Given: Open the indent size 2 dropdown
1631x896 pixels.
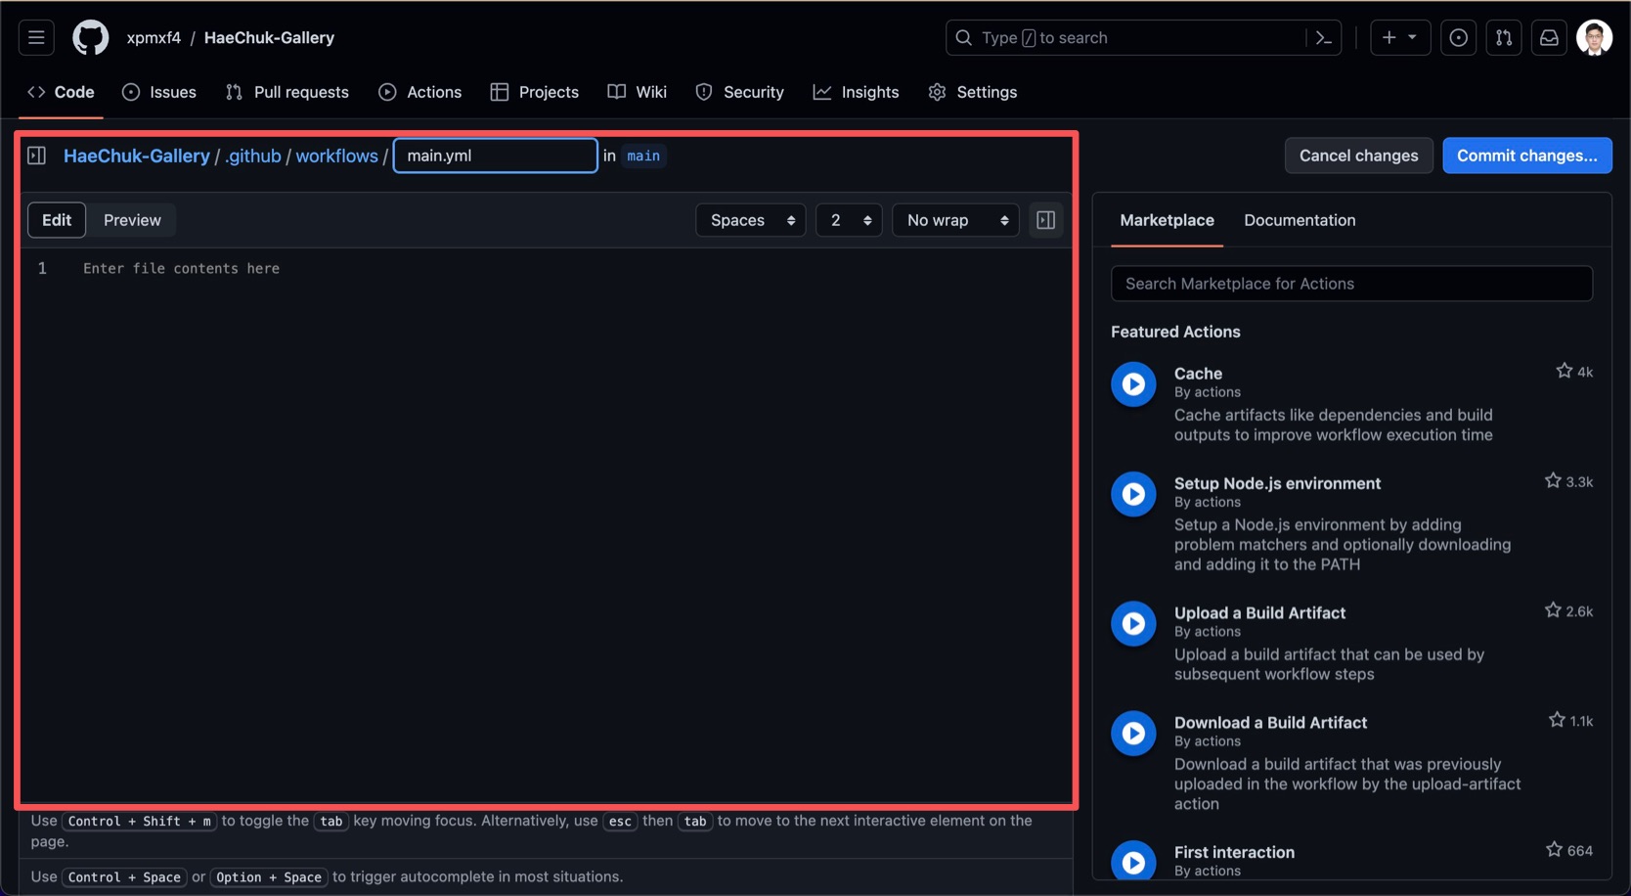Looking at the screenshot, I should tap(849, 220).
